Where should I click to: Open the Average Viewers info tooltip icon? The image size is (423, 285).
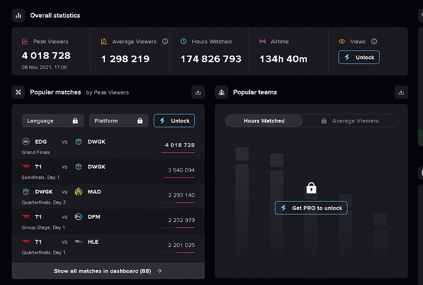pyautogui.click(x=165, y=41)
